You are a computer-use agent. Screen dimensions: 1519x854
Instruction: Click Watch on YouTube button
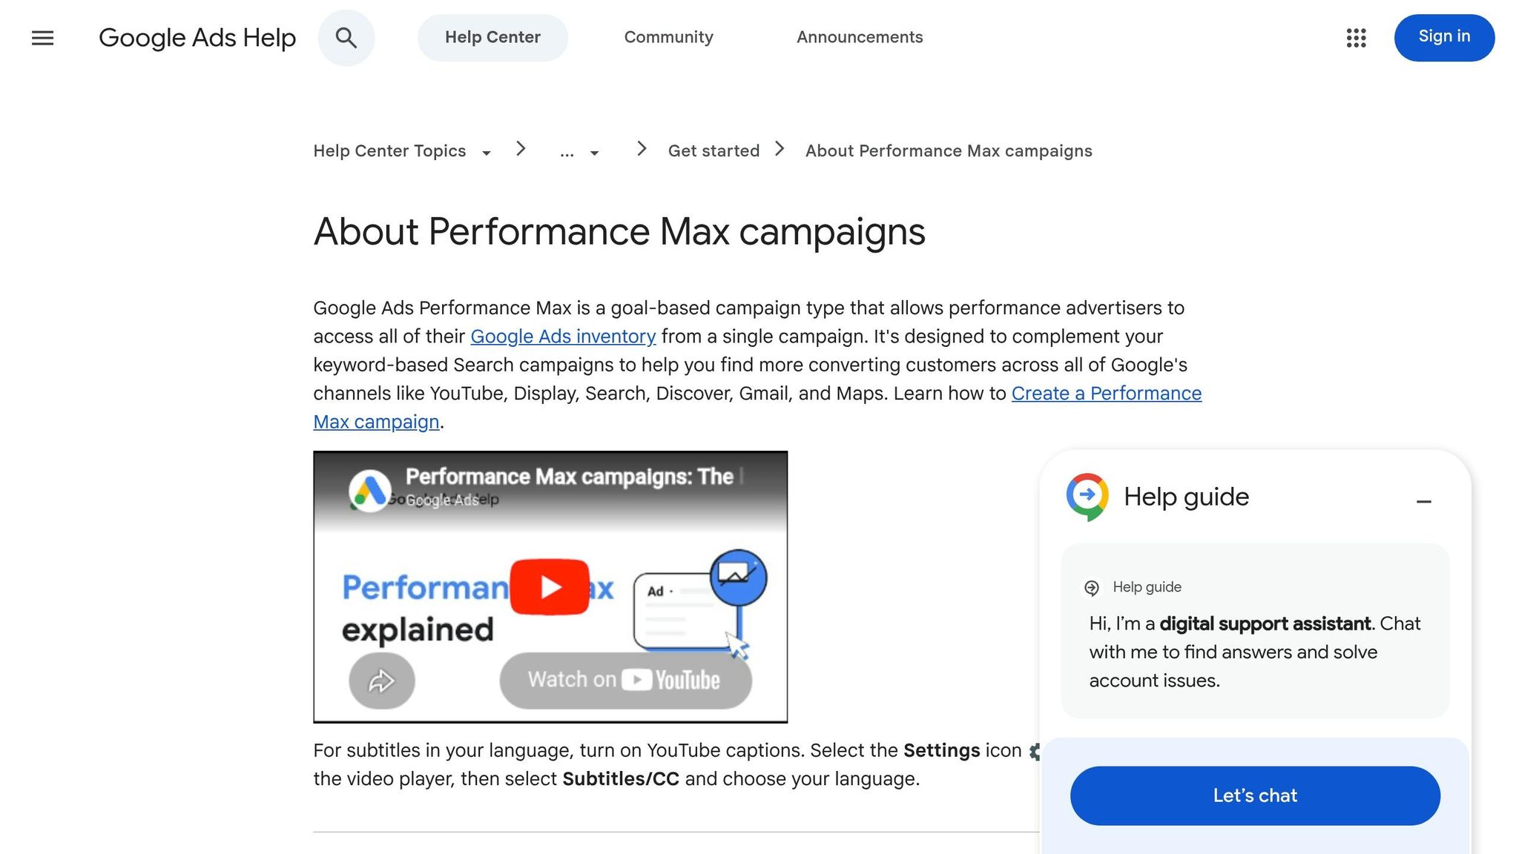click(x=625, y=681)
